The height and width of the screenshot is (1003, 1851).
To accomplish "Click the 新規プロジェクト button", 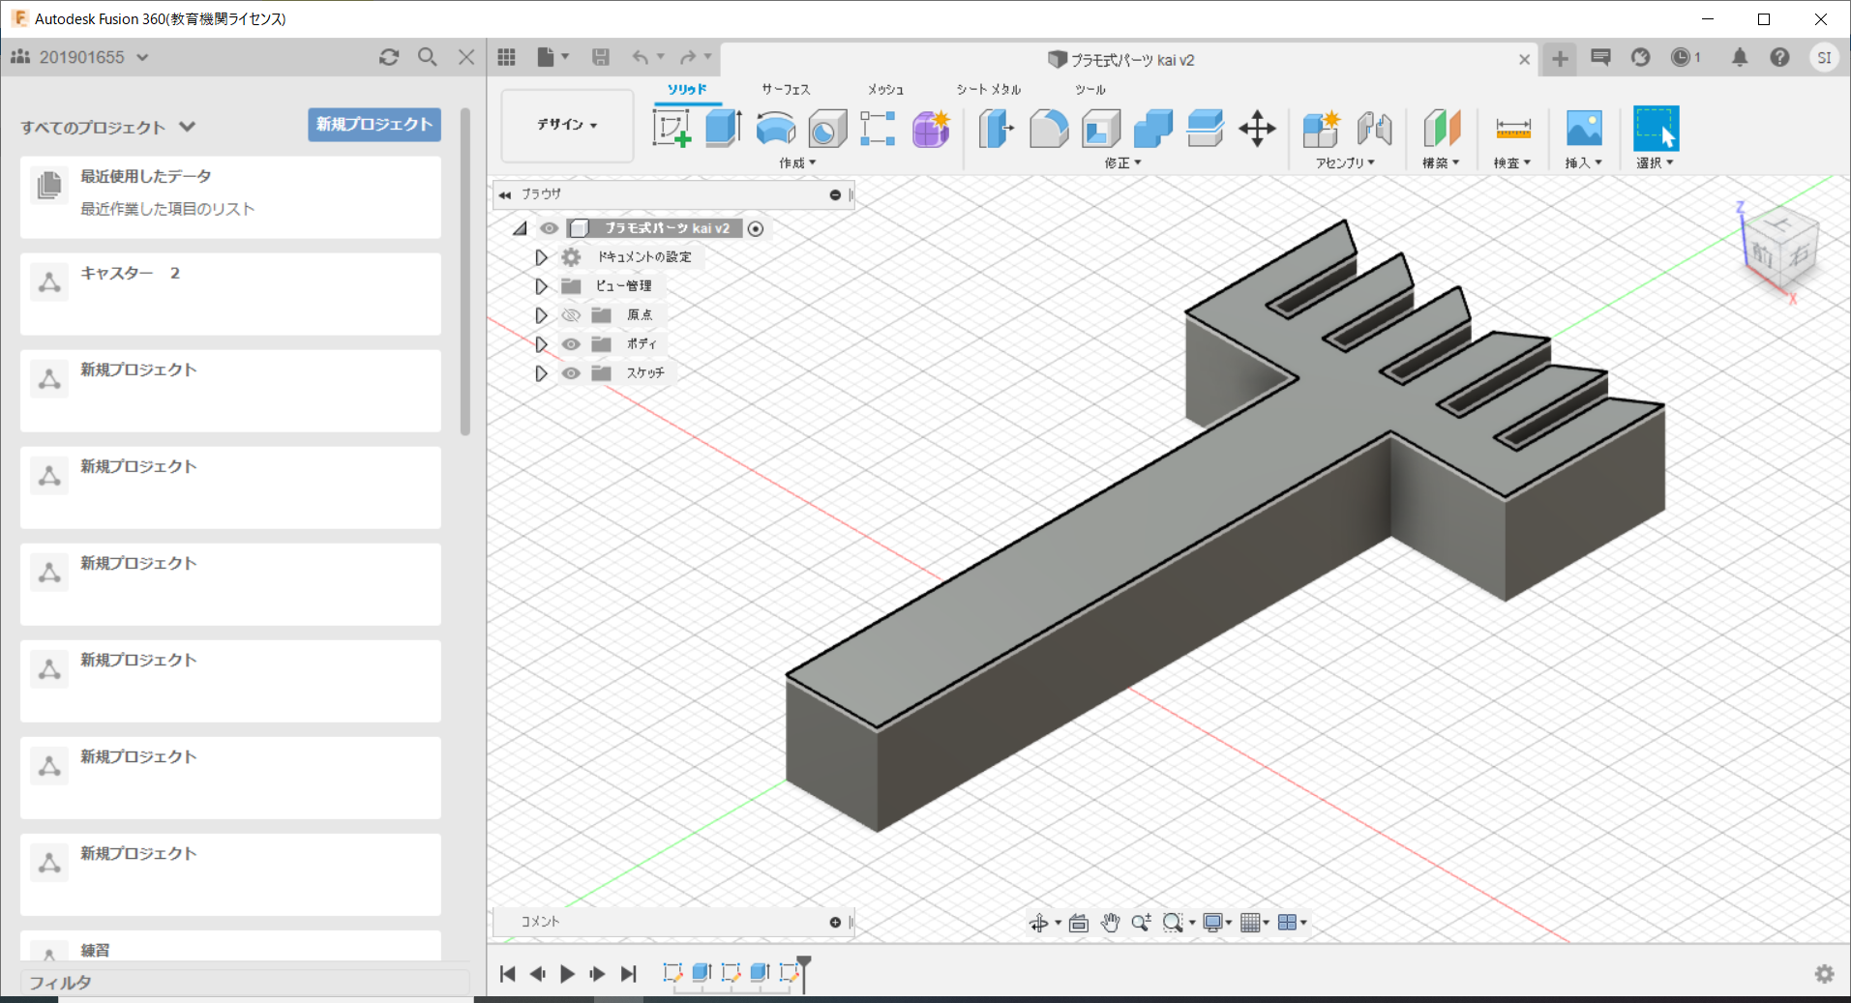I will [x=373, y=125].
